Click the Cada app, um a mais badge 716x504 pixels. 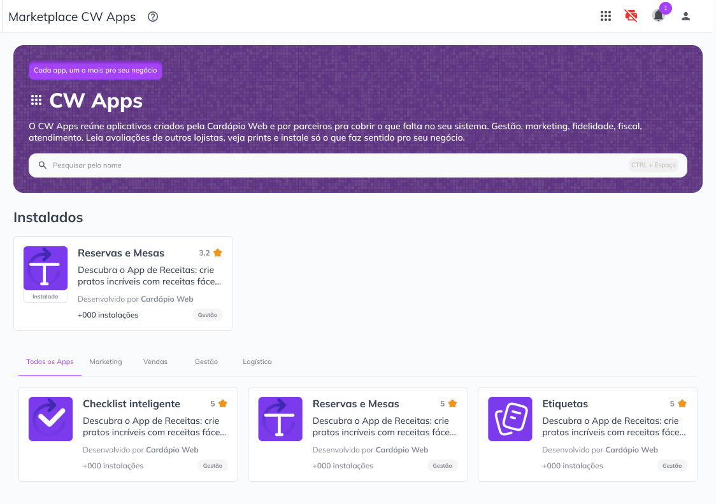point(96,70)
